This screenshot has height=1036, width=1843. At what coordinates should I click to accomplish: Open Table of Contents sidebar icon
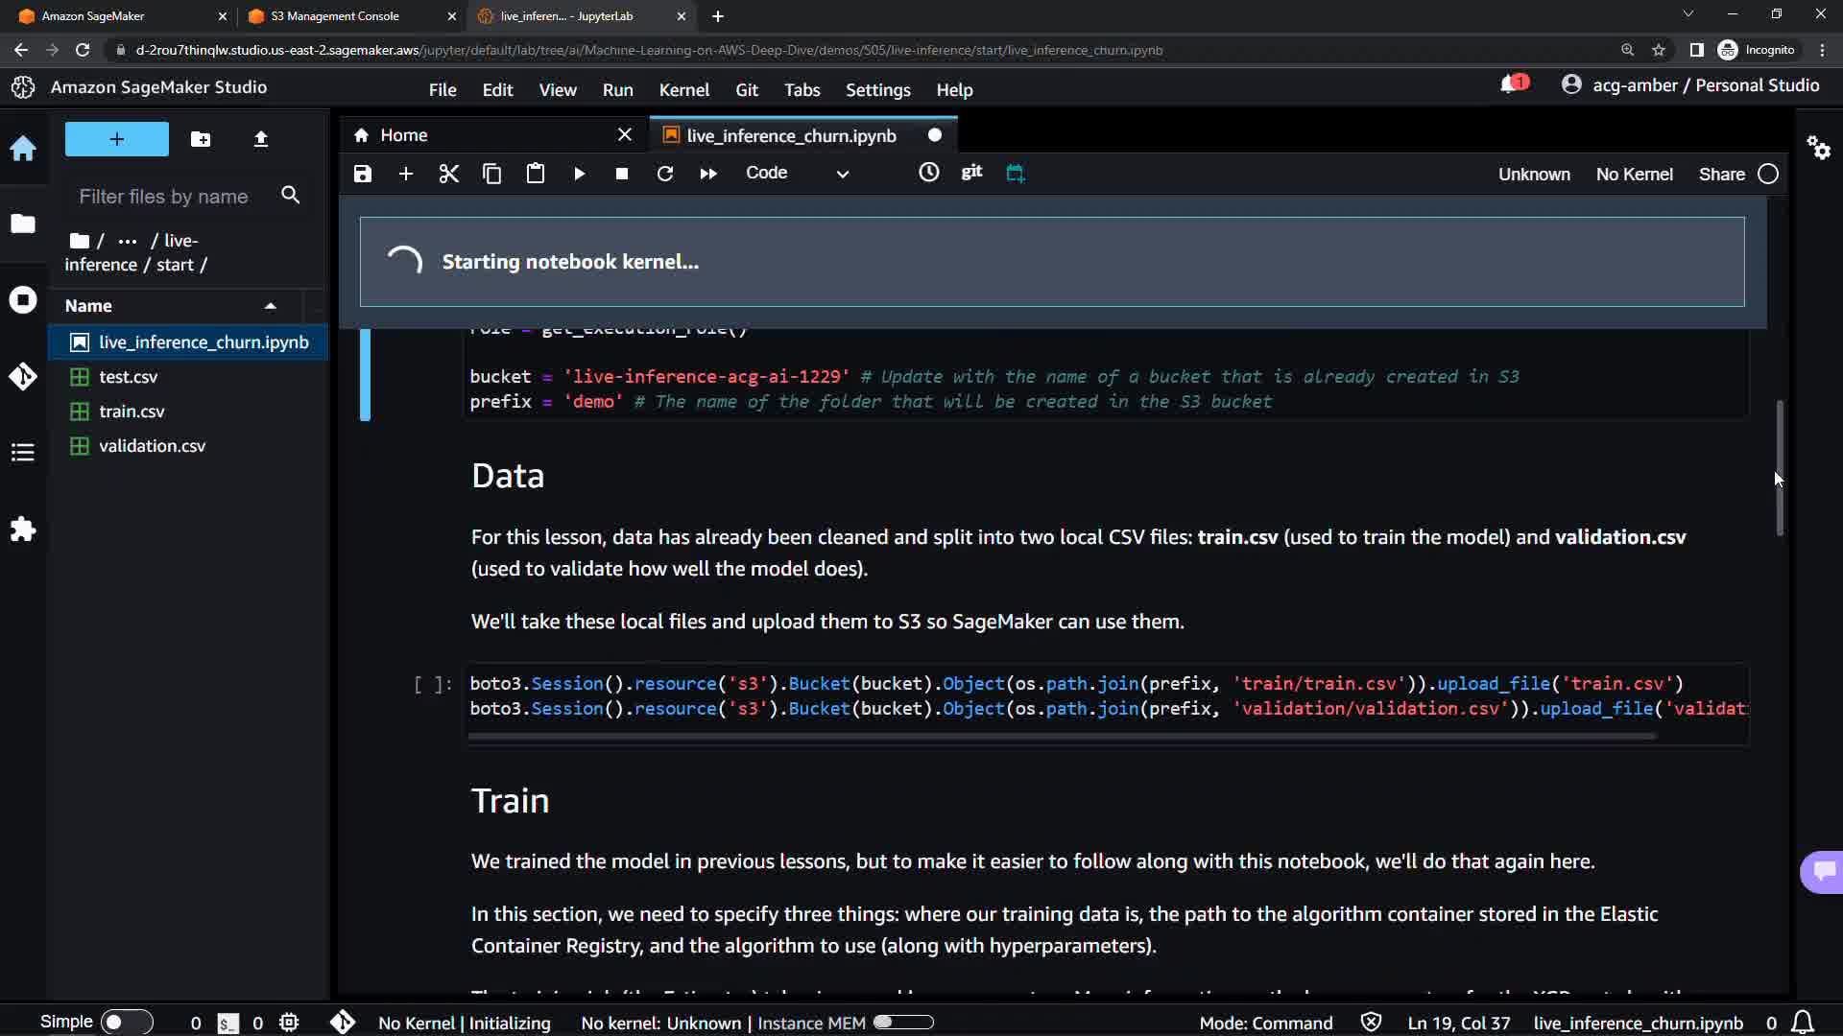[x=23, y=452]
